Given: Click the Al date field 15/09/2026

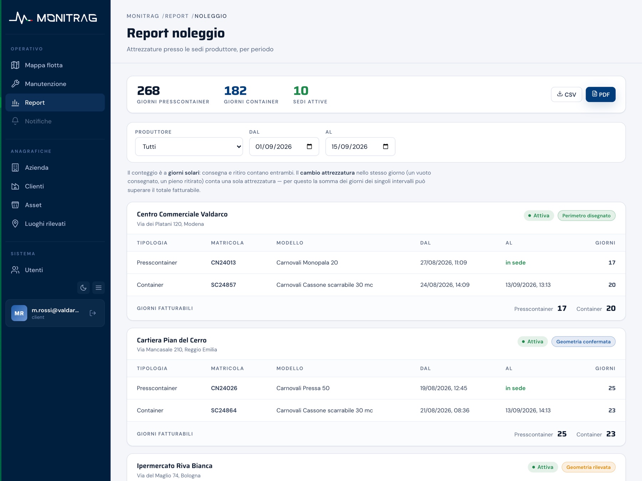Looking at the screenshot, I should pos(360,146).
